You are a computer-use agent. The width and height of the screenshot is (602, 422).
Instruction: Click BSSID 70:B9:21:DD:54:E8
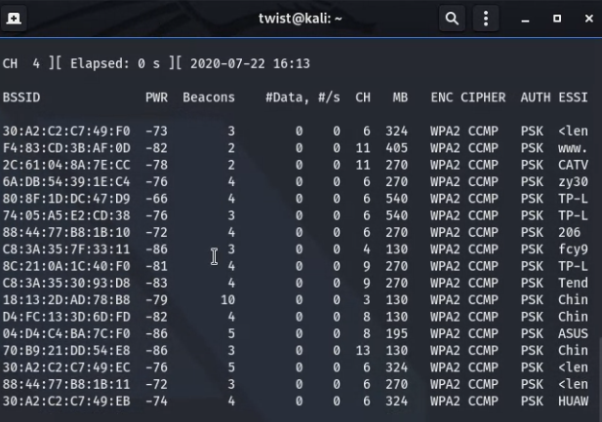[x=66, y=351]
